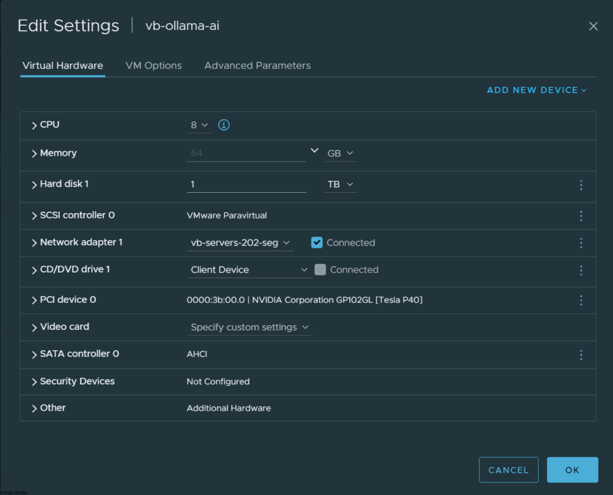Open the CD/DVD Client Device dropdown
The image size is (613, 495).
pos(249,270)
